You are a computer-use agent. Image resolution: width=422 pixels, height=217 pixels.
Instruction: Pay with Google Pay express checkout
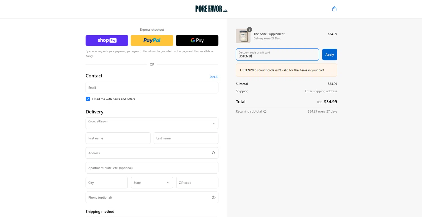tap(197, 41)
